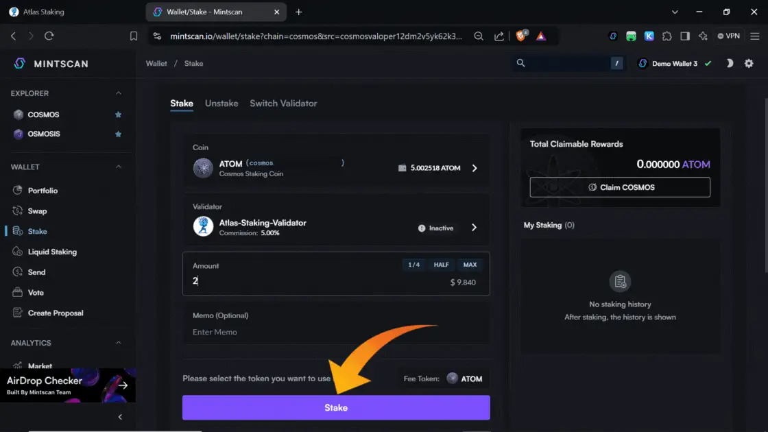Viewport: 768px width, 432px height.
Task: Open the Vote page
Action: pos(36,293)
